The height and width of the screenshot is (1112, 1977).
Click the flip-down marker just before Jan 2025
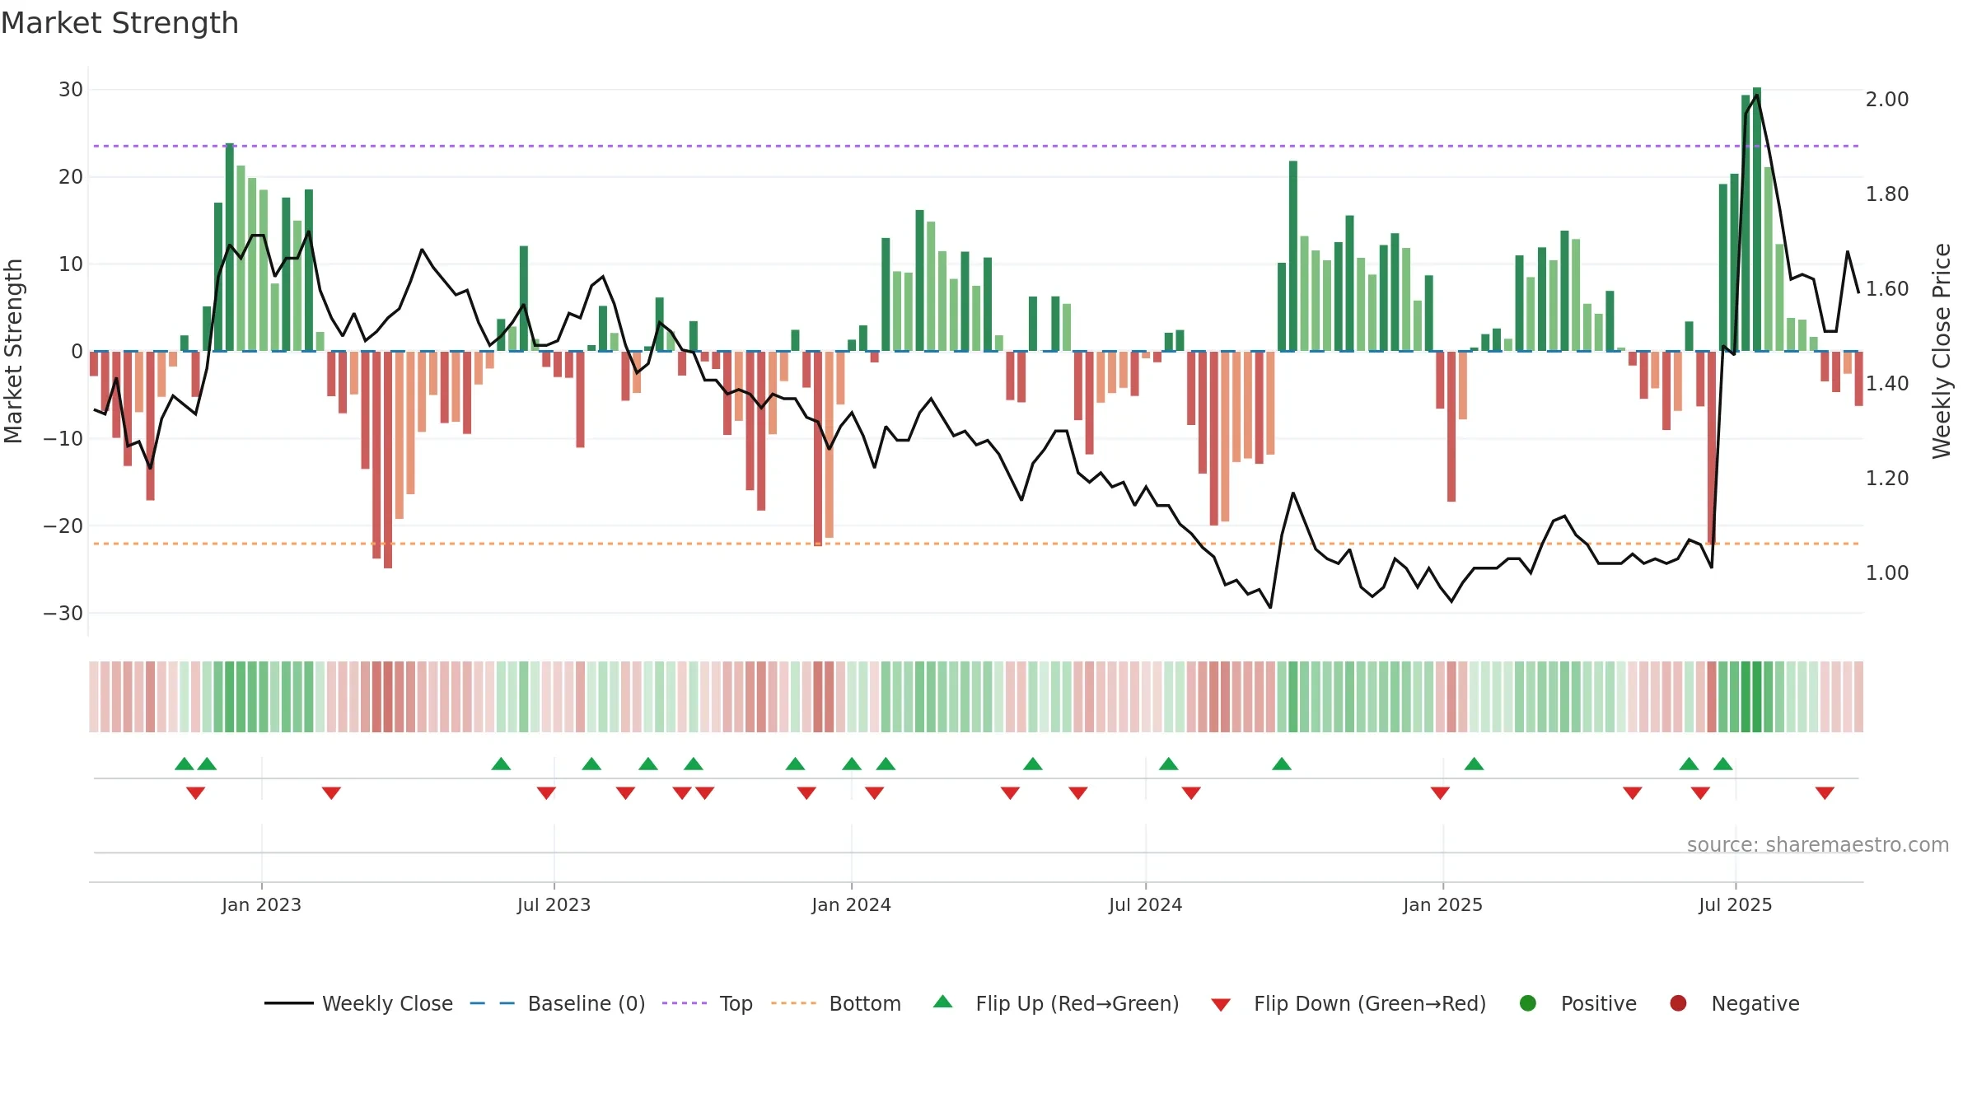tap(1440, 793)
